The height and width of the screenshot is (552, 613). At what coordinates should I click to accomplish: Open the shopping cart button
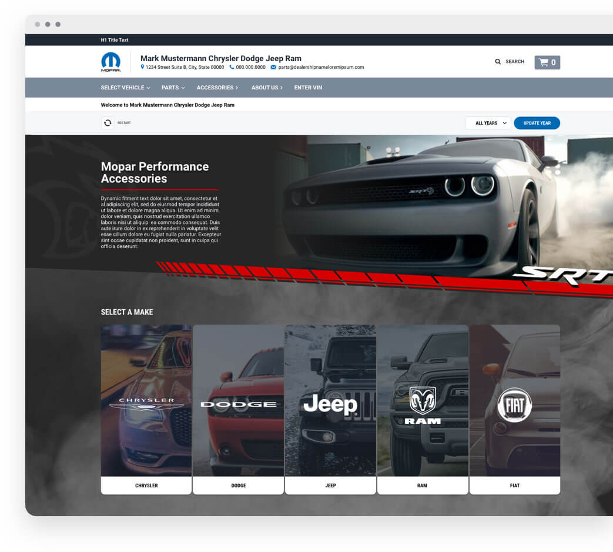(547, 62)
